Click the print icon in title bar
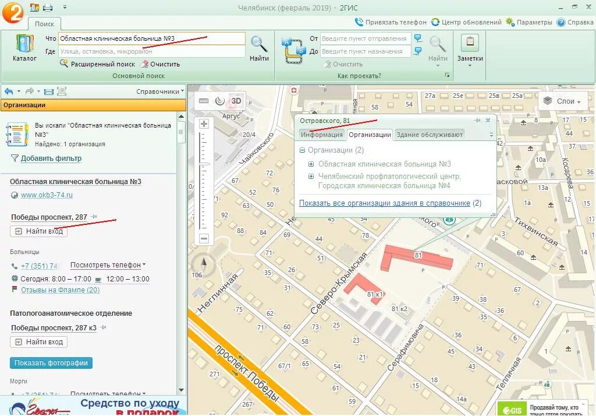 coord(48,7)
